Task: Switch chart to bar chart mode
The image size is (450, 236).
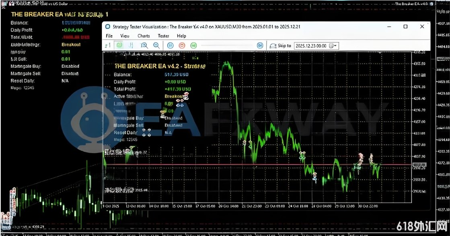Action: point(108,46)
